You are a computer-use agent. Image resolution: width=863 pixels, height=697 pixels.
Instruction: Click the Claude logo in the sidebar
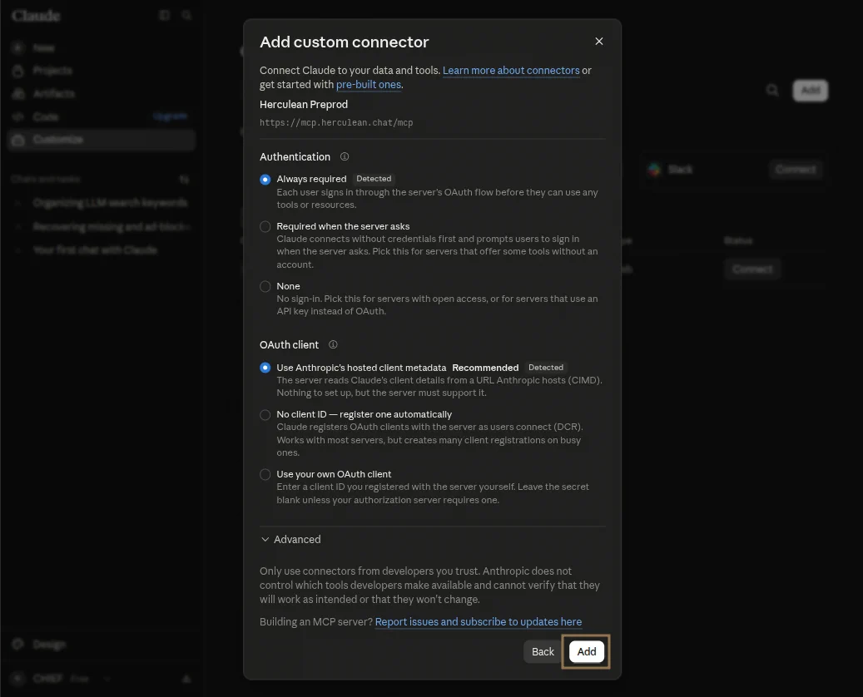pyautogui.click(x=36, y=16)
